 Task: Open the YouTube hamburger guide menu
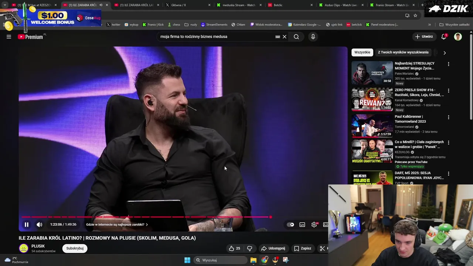coord(9,37)
